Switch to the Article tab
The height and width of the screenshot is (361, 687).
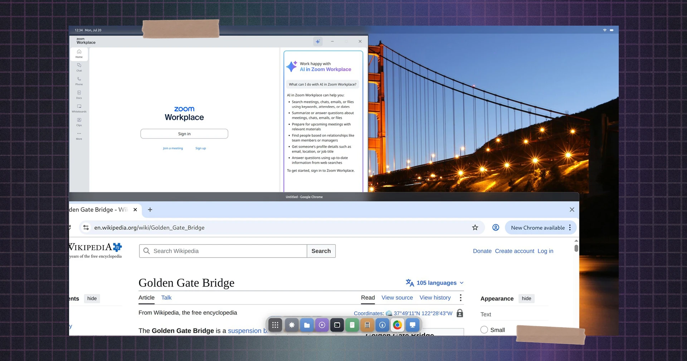146,298
